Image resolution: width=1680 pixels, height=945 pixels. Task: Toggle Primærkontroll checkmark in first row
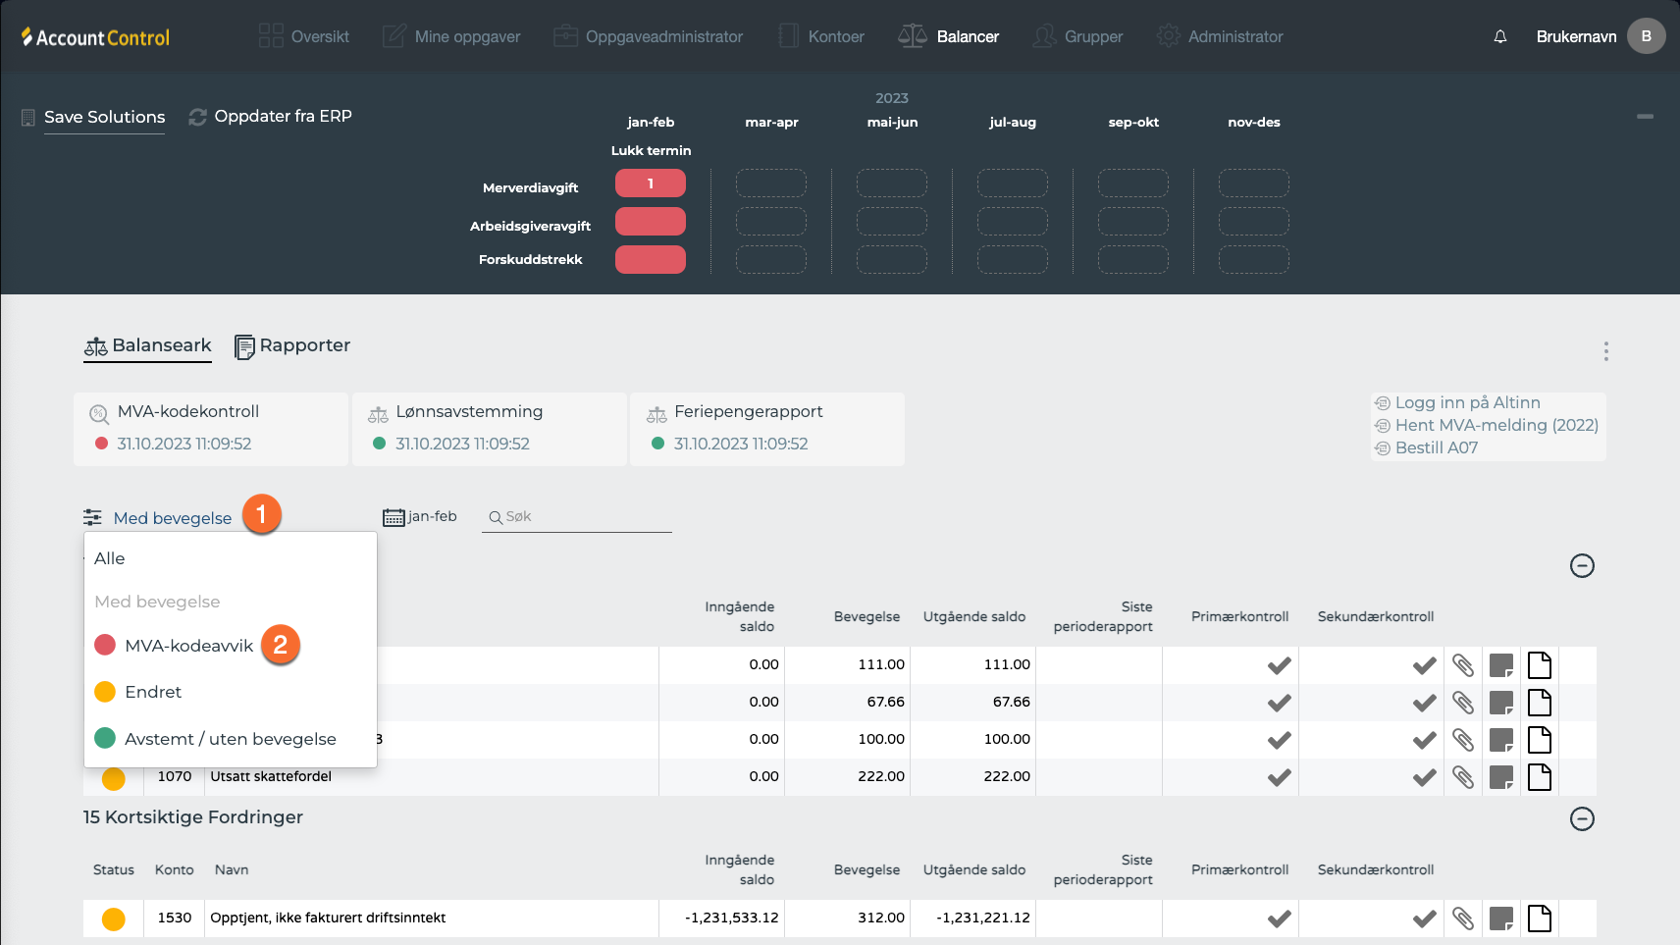pos(1279,665)
